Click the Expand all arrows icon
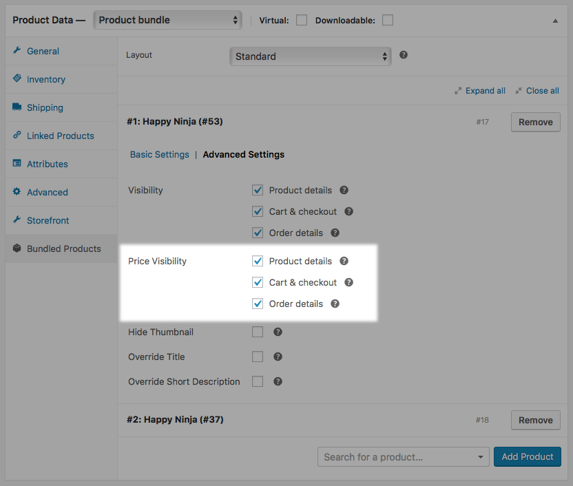The height and width of the screenshot is (486, 573). coord(458,91)
